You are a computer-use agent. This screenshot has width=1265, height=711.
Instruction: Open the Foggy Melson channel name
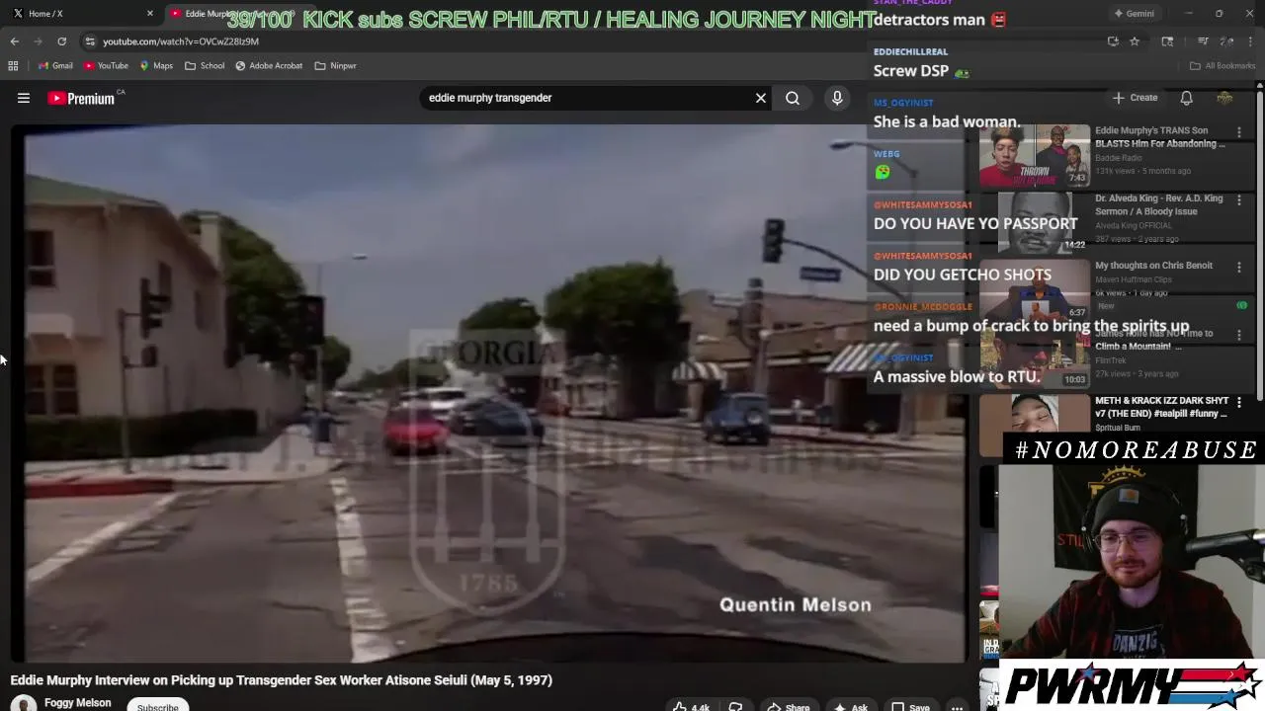click(78, 703)
